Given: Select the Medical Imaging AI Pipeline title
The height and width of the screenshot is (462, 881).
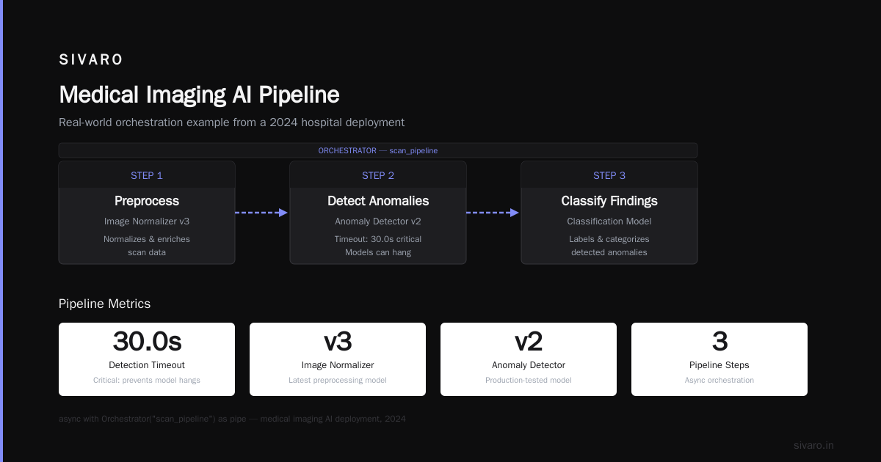Looking at the screenshot, I should (x=199, y=95).
